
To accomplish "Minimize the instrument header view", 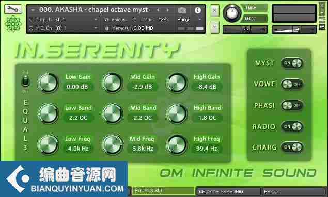I will click(x=322, y=13).
